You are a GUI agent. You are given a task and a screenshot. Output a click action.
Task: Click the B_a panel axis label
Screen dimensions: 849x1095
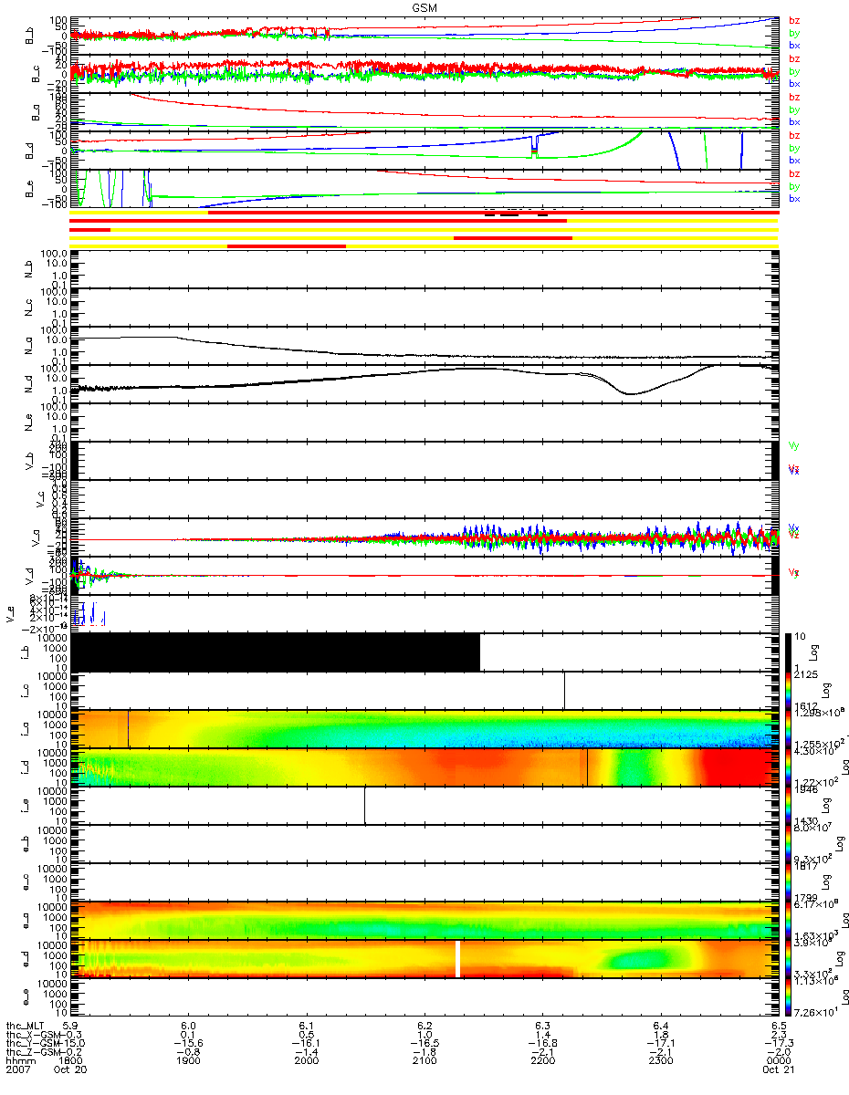tap(37, 111)
